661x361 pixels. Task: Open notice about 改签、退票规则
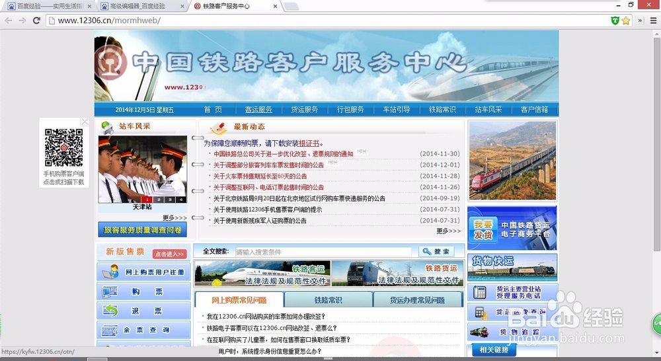click(x=284, y=154)
